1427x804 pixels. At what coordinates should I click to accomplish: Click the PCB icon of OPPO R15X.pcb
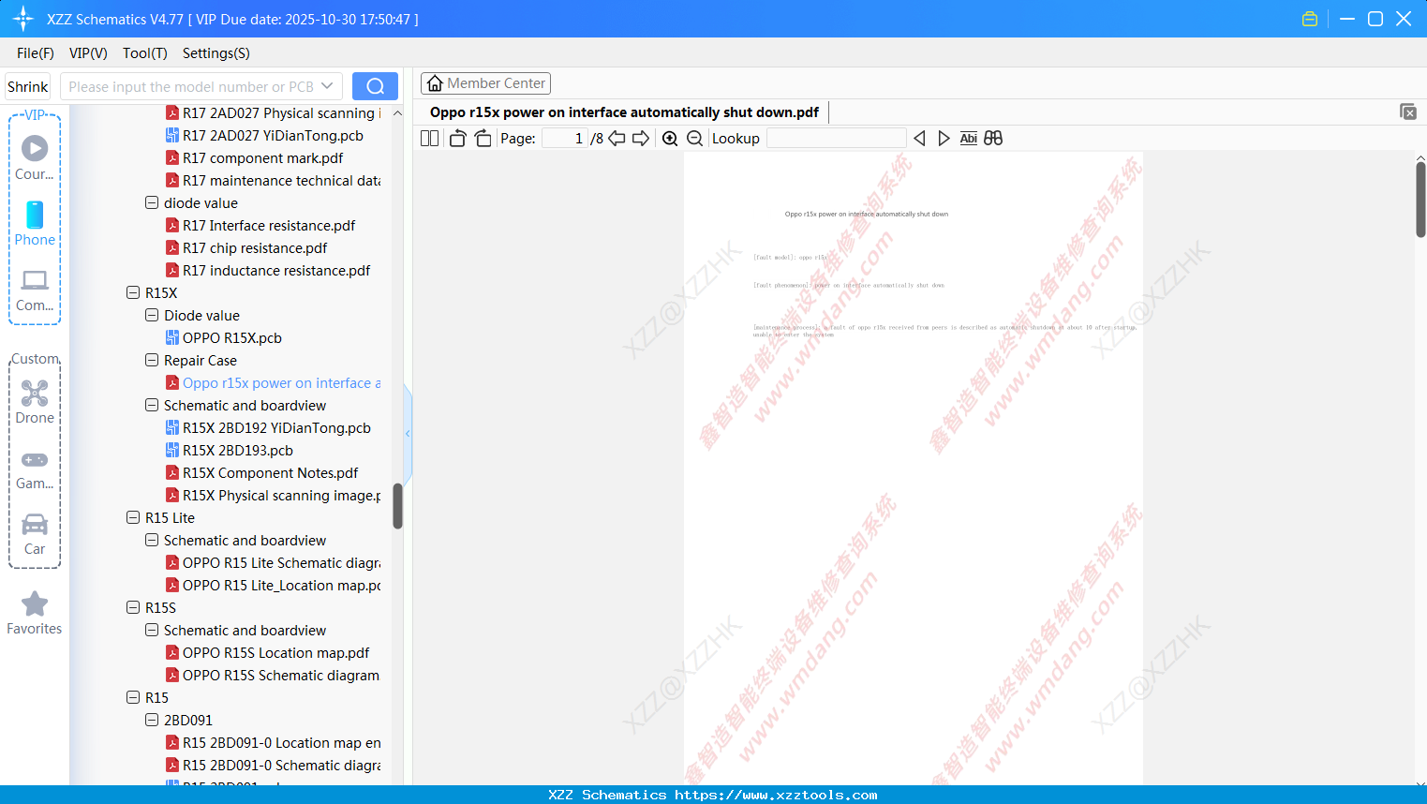172,337
